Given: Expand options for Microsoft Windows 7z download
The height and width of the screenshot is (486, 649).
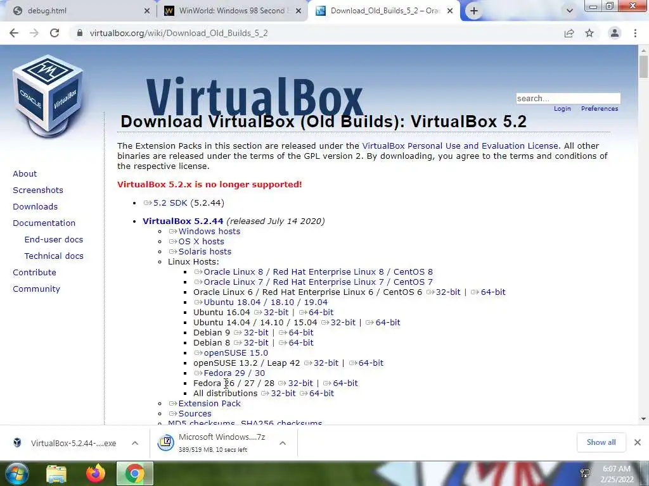Looking at the screenshot, I should [283, 443].
